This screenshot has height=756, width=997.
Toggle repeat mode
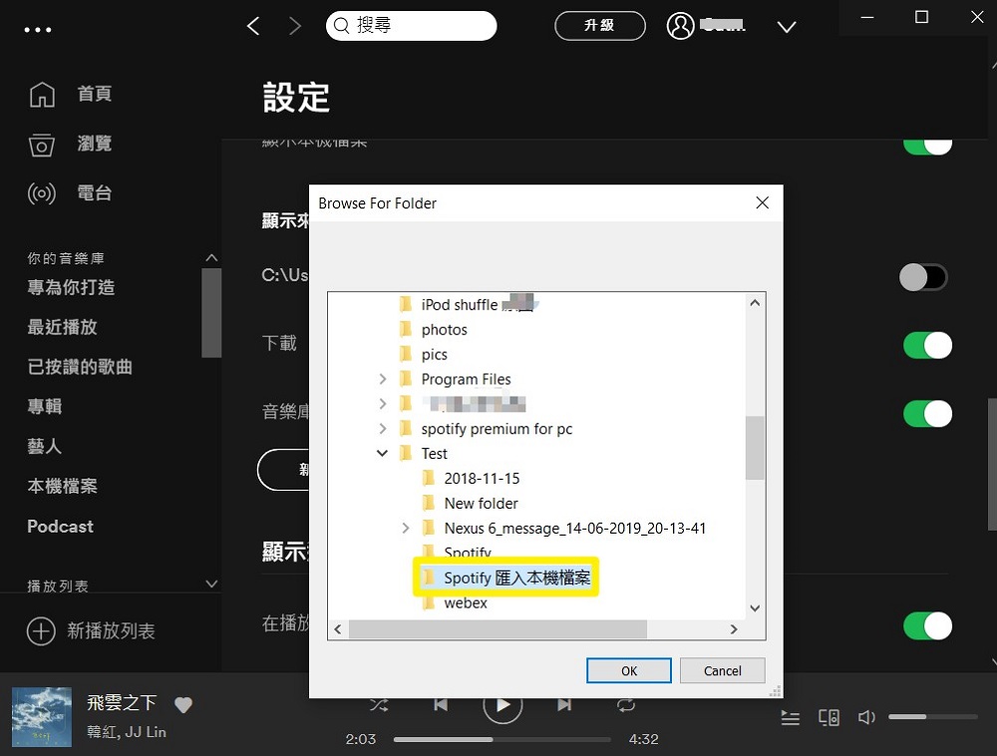[x=626, y=704]
